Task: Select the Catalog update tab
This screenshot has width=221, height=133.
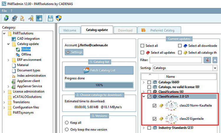Action: tap(97, 30)
